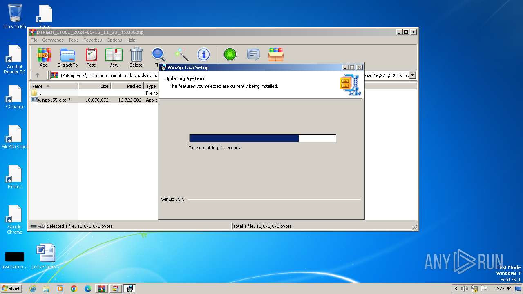Sort by the Size column header

pos(95,86)
